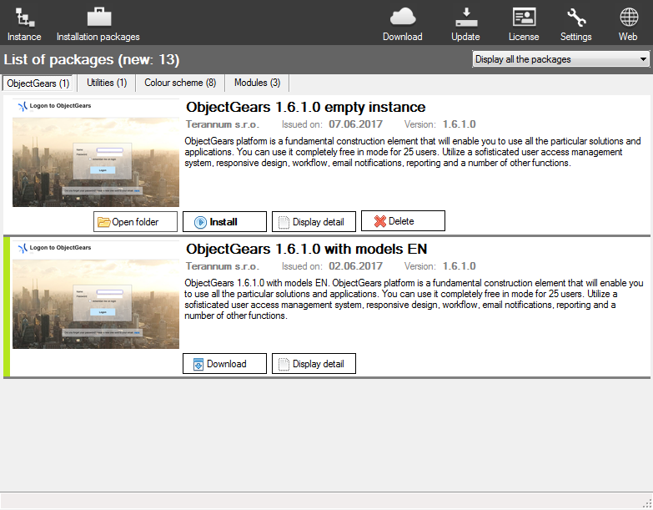This screenshot has height=510, width=653.
Task: Click Open folder button for empty instance
Action: coord(135,222)
